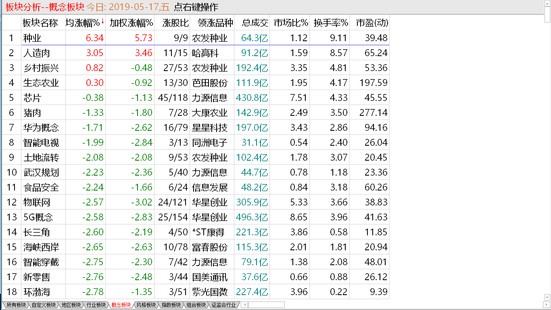The height and width of the screenshot is (310, 551).
Task: Click leading stock 国美通讯
Action: coord(210,277)
